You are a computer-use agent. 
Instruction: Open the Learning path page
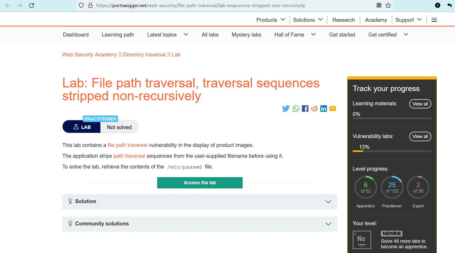(118, 35)
